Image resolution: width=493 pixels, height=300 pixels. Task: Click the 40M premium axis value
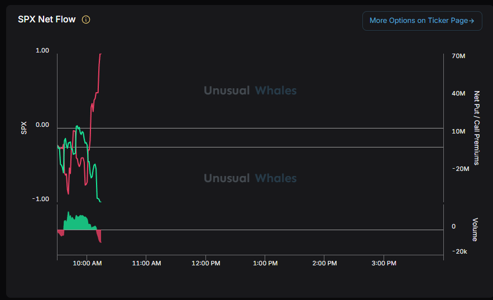458,93
